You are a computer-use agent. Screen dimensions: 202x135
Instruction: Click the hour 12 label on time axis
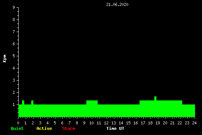(x=106, y=123)
